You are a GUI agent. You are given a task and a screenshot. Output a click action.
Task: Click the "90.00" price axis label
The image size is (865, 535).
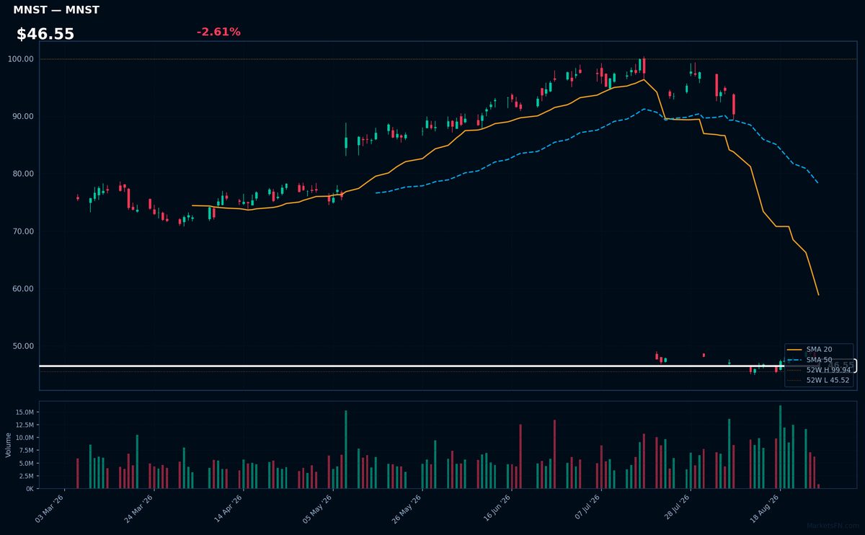pyautogui.click(x=23, y=116)
